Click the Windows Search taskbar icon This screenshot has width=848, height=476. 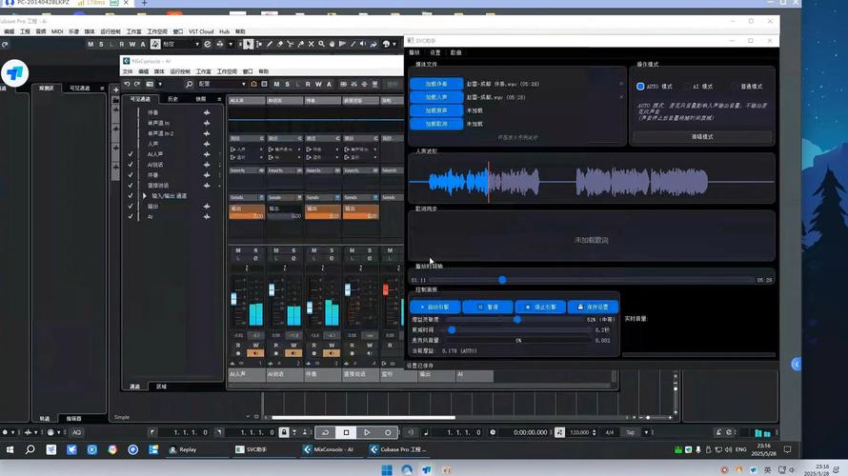tap(30, 449)
